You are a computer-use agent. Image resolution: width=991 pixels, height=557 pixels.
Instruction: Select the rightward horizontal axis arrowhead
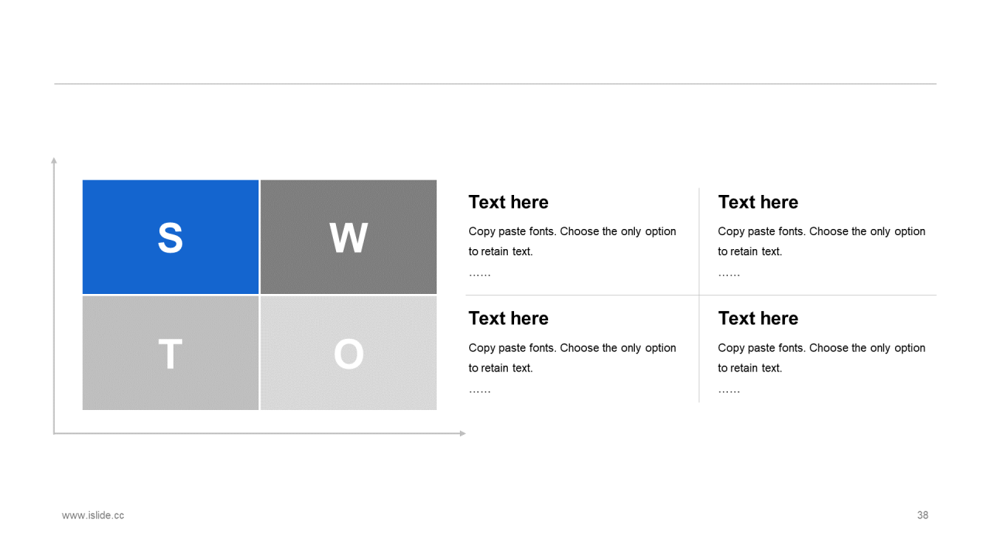462,433
